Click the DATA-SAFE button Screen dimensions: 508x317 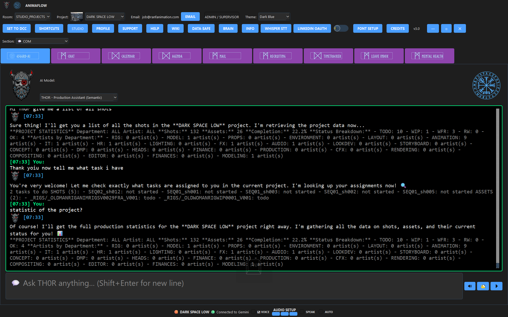[x=201, y=29]
